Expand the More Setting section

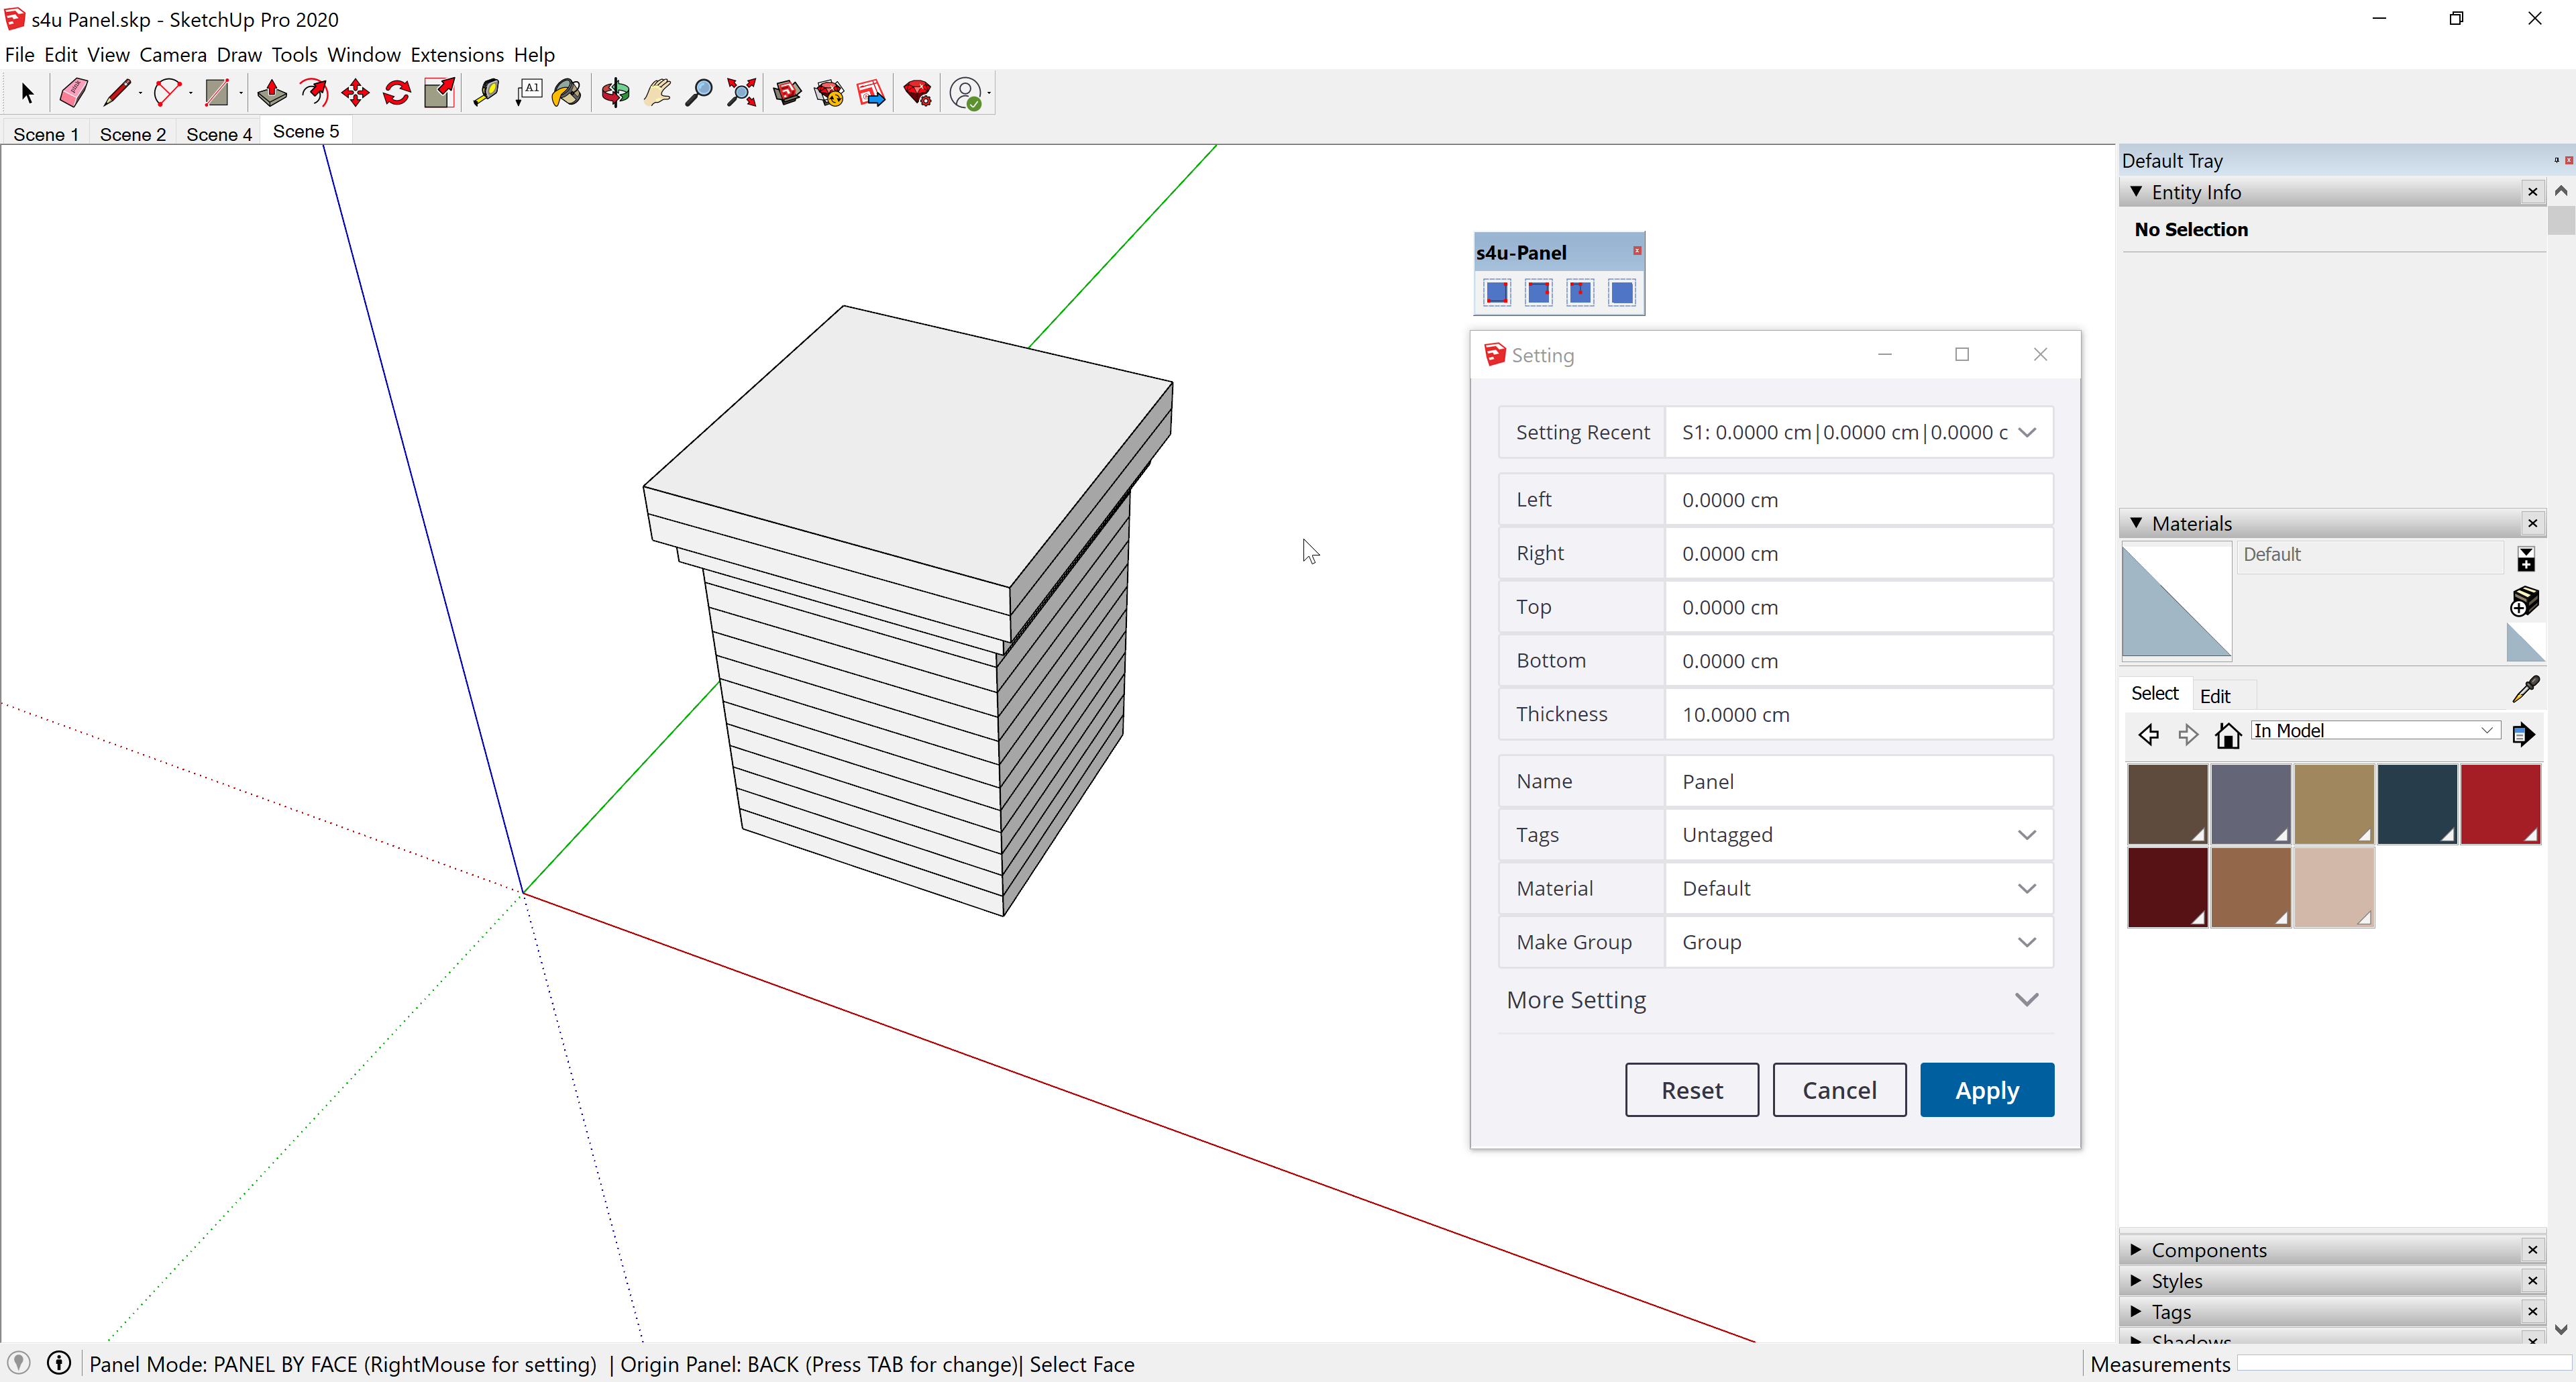2027,1000
